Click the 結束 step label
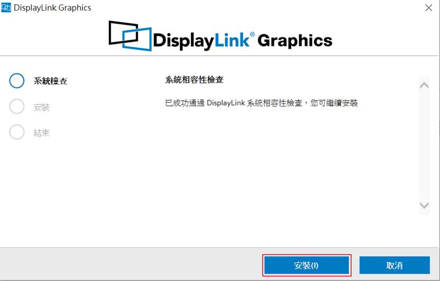Viewport: 440px width, 281px height. [41, 133]
